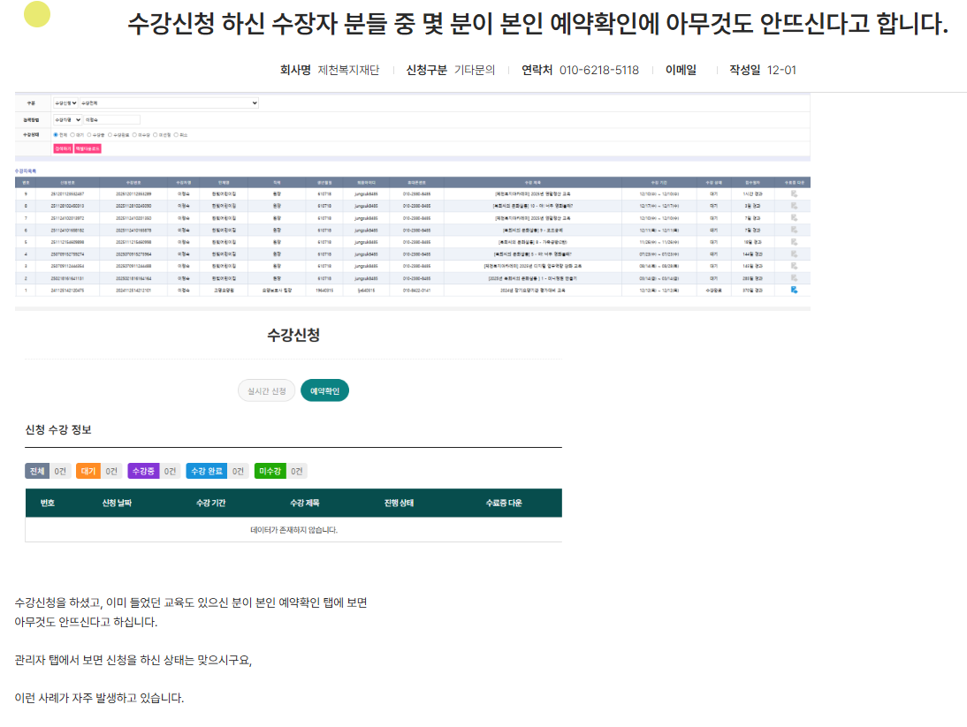Expand the 수강전체 course dropdown
Screen dimensions: 967x727
pyautogui.click(x=170, y=103)
